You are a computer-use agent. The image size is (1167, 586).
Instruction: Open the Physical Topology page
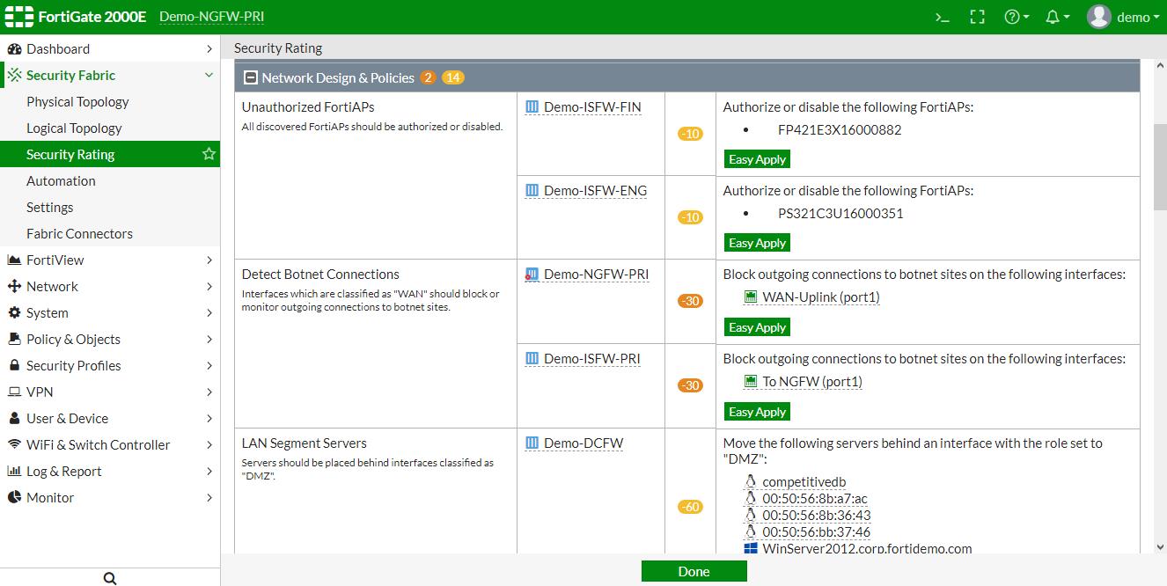77,102
